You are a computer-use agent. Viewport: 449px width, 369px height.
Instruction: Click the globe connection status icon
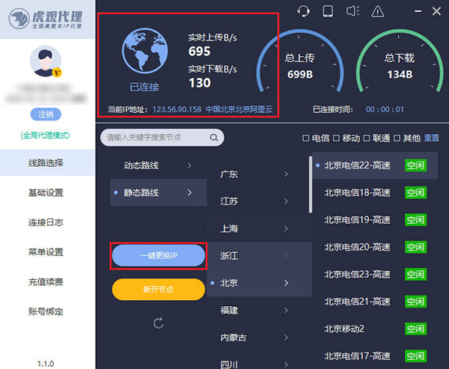pyautogui.click(x=145, y=51)
